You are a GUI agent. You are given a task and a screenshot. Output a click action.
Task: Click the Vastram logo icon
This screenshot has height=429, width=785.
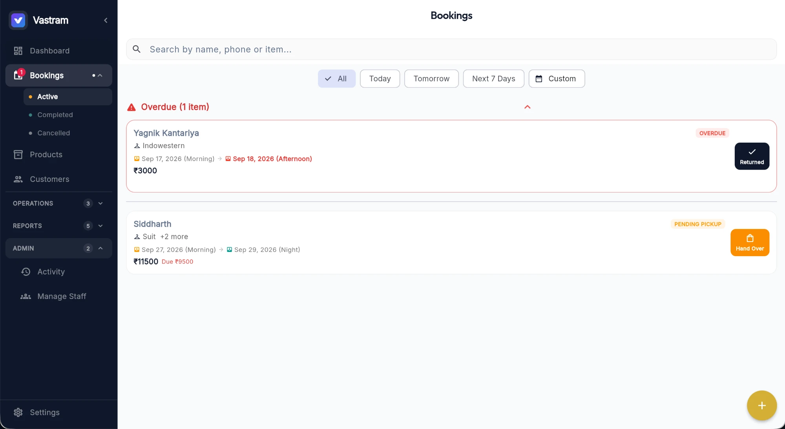[18, 20]
